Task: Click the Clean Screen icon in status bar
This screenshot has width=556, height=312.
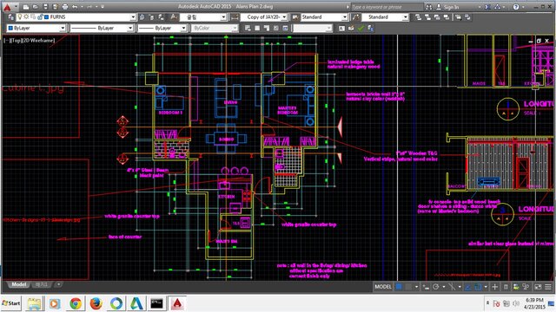Action: (x=538, y=287)
